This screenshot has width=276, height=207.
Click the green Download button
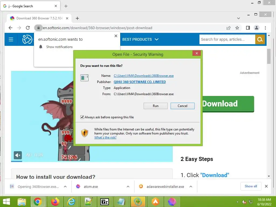pos(228,104)
